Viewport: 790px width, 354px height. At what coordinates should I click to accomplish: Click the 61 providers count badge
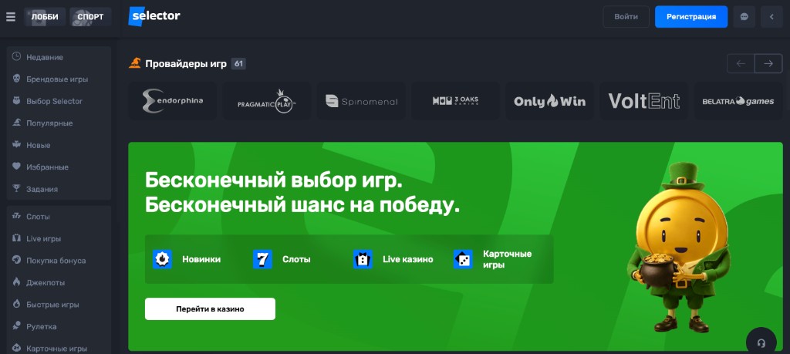coord(238,63)
